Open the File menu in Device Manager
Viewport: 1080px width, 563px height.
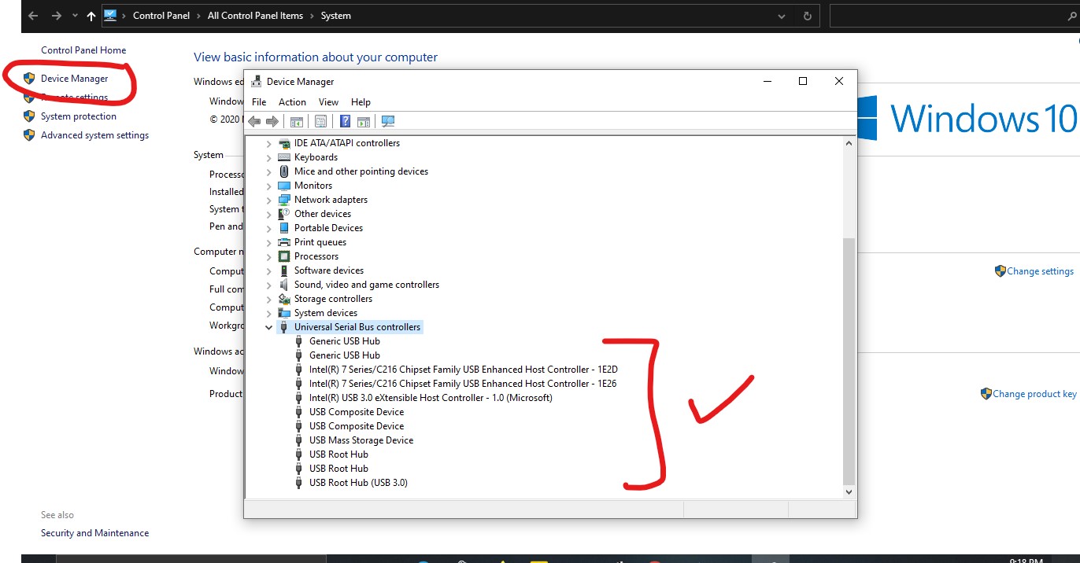[x=259, y=102]
